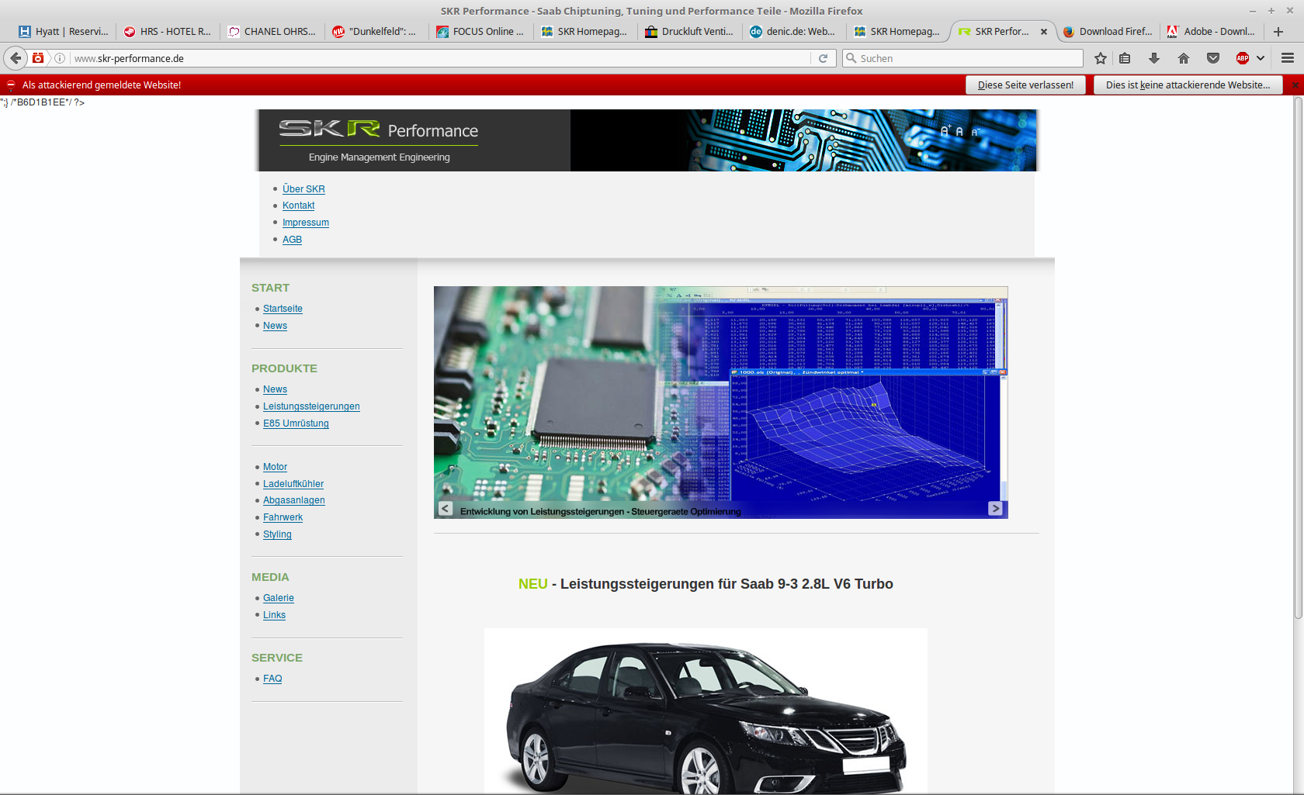Image resolution: width=1304 pixels, height=795 pixels.
Task: Open the Firefox hamburger menu
Action: (1288, 58)
